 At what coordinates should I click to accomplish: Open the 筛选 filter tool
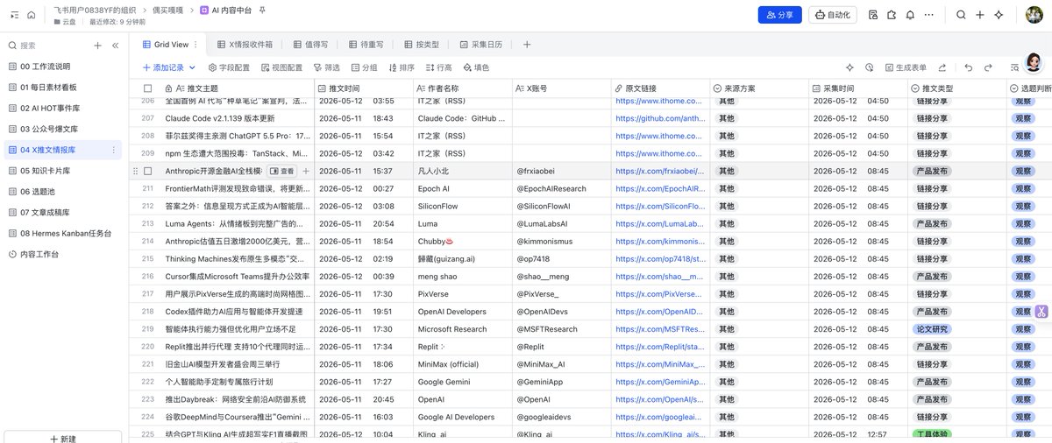[326, 67]
